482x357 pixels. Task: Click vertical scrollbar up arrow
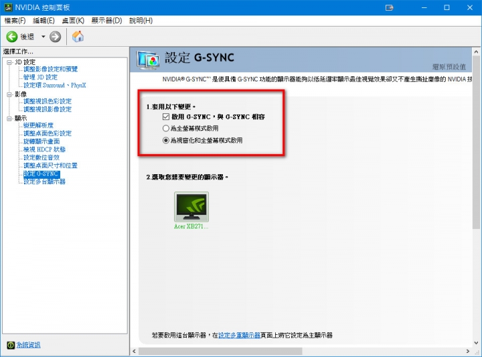click(x=476, y=52)
